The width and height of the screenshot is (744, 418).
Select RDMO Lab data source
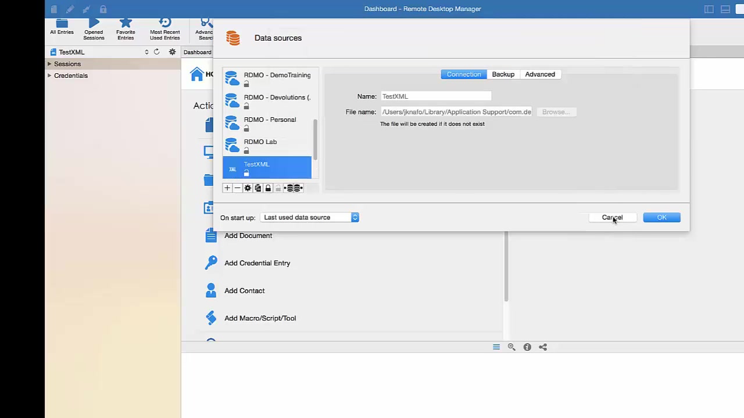tap(267, 145)
